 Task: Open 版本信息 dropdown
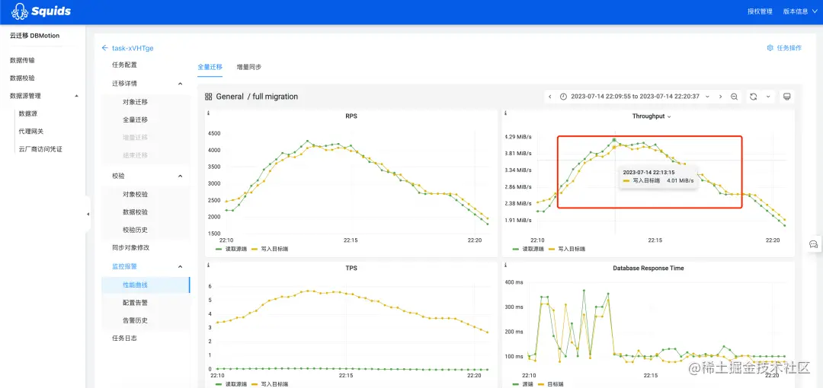point(800,11)
